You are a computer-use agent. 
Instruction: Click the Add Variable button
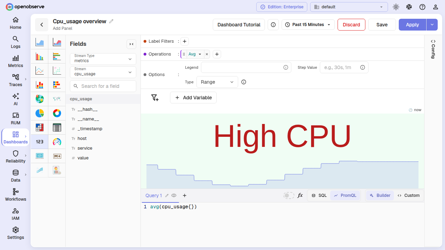click(x=193, y=98)
